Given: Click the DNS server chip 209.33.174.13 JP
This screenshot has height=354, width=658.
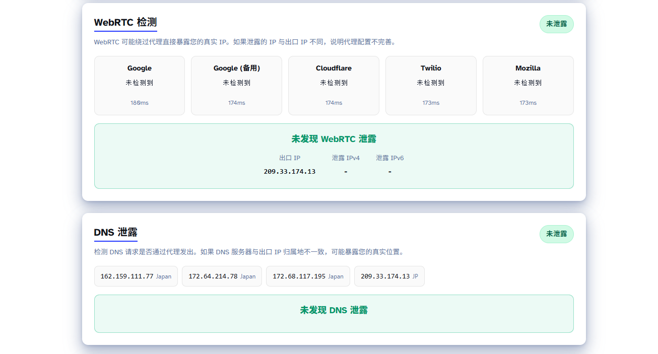Looking at the screenshot, I should tap(389, 276).
